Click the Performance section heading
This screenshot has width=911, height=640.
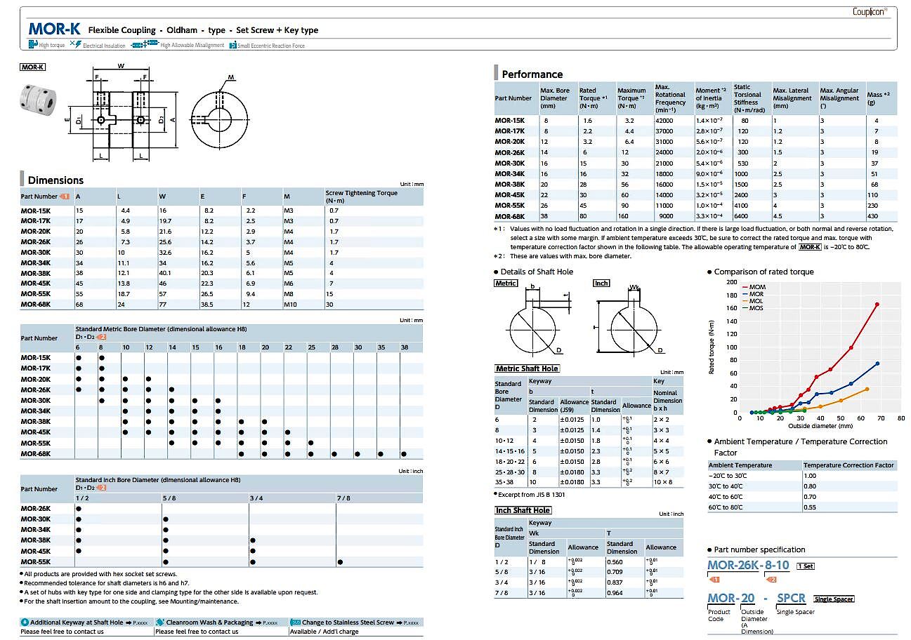[532, 74]
